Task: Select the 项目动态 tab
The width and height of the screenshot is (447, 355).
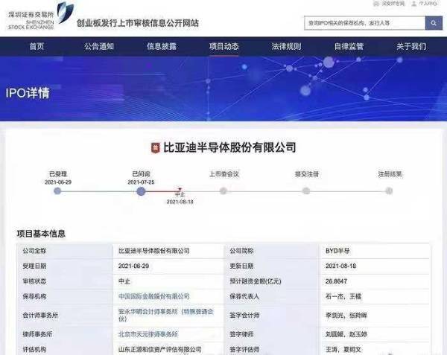Action: coord(223,47)
